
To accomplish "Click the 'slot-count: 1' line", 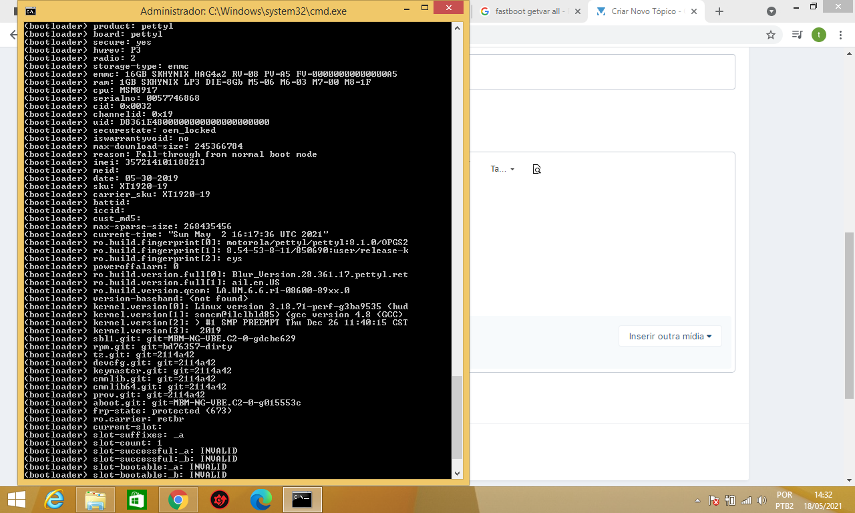I will [93, 443].
